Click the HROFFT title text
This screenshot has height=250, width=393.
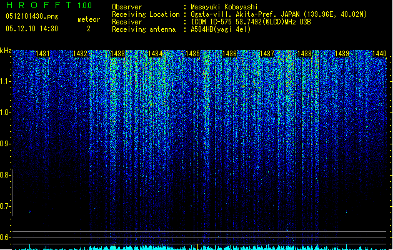point(39,5)
